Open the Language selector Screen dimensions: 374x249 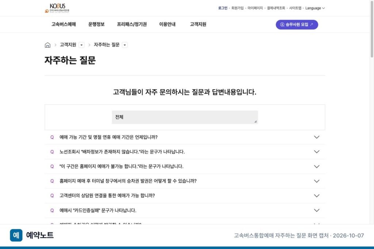point(315,8)
